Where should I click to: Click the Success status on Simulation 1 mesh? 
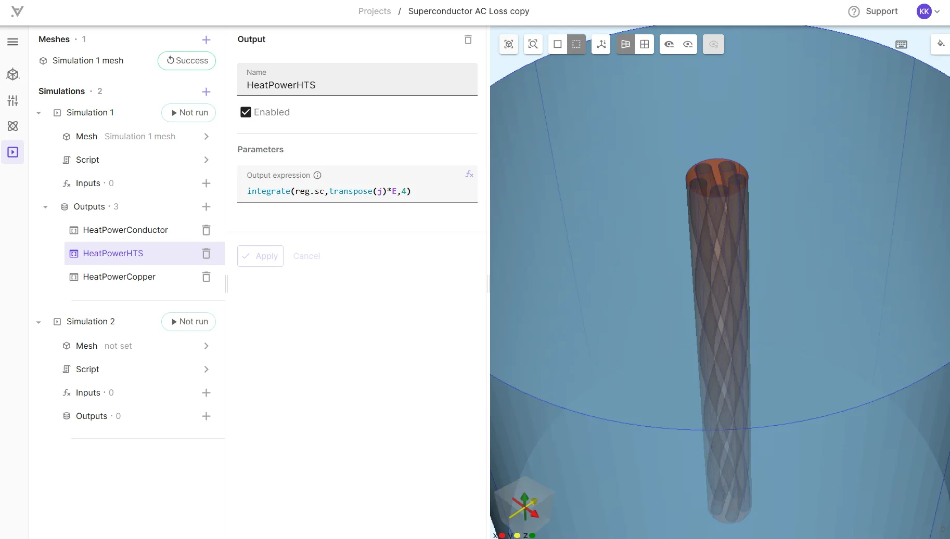tap(187, 60)
